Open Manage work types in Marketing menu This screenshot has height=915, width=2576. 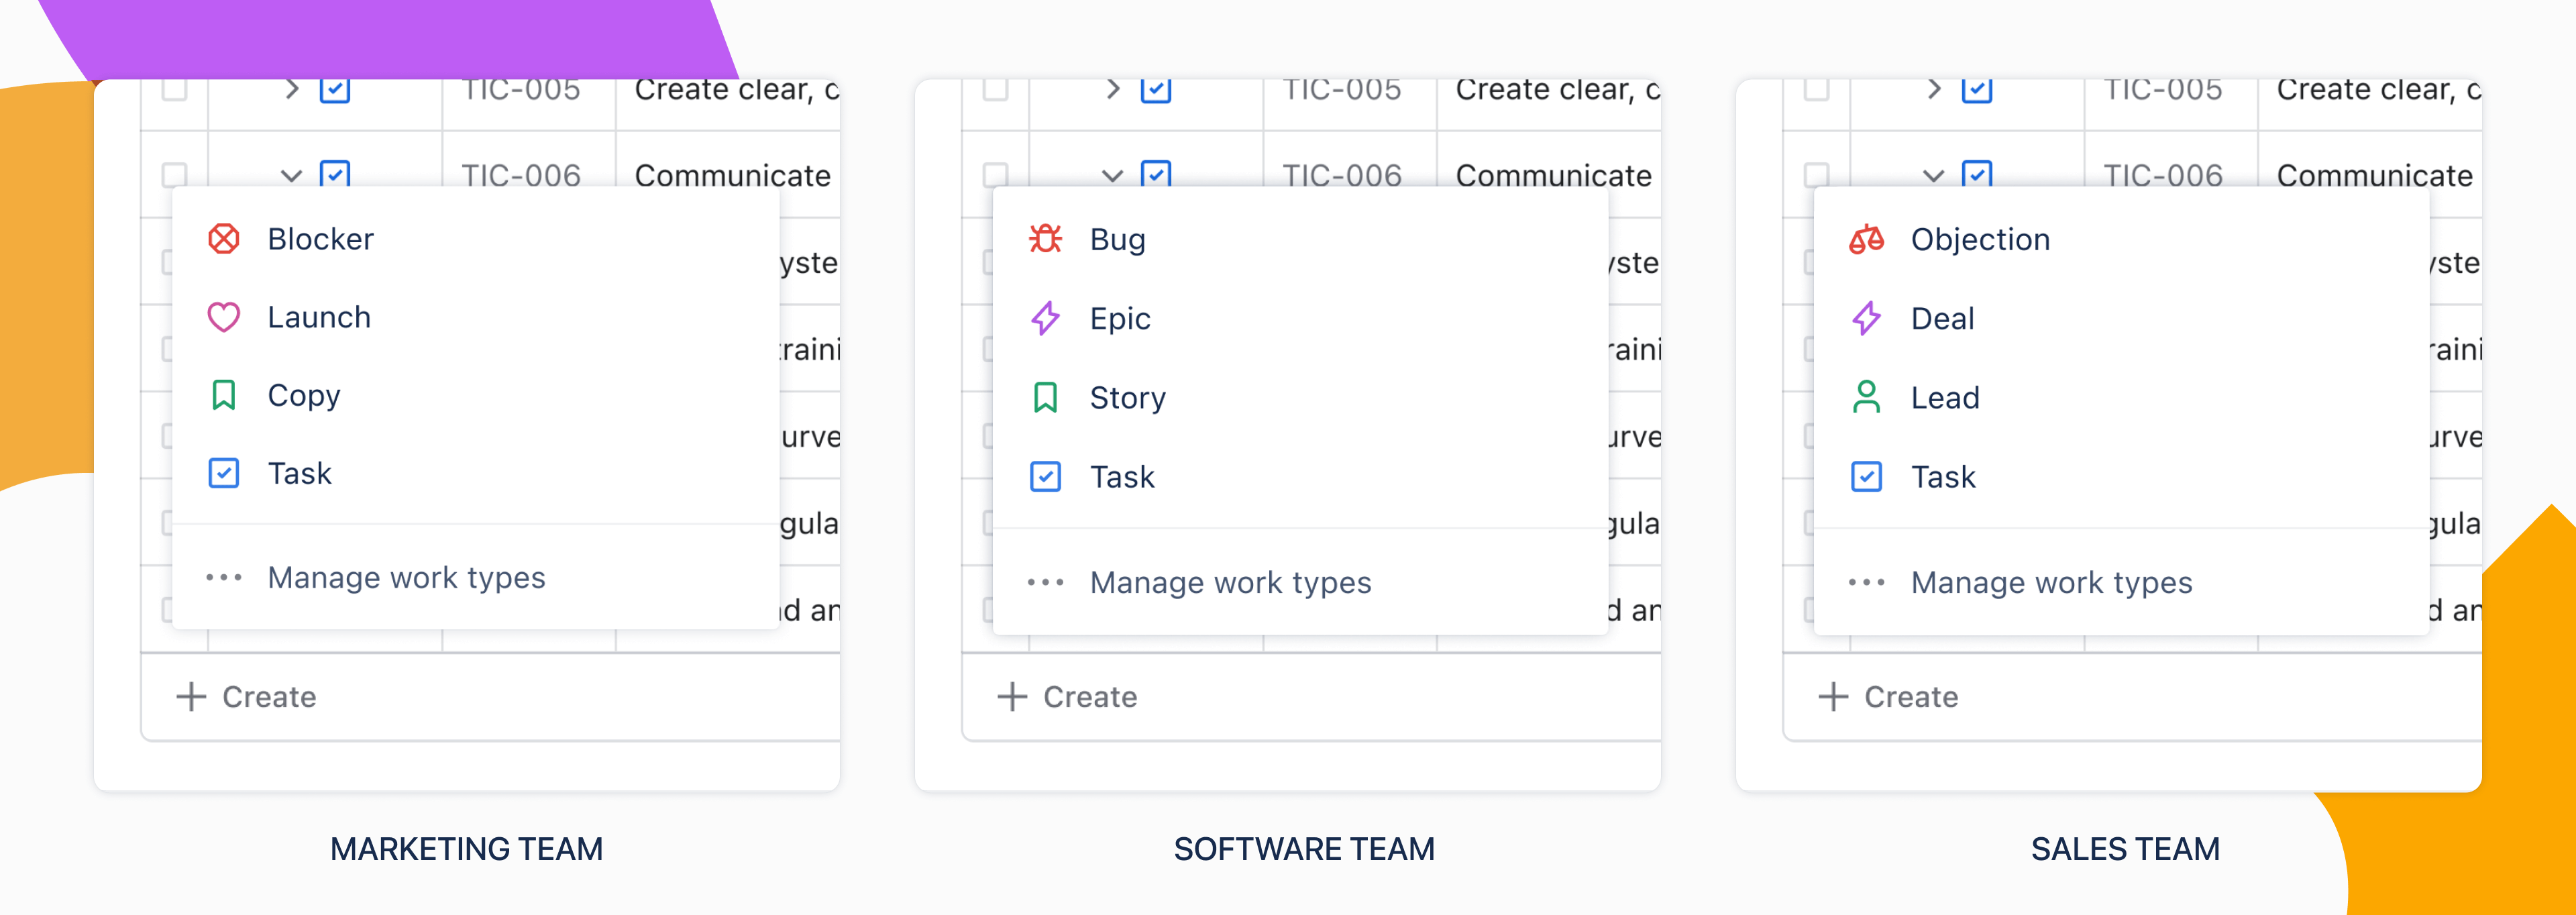pos(476,577)
